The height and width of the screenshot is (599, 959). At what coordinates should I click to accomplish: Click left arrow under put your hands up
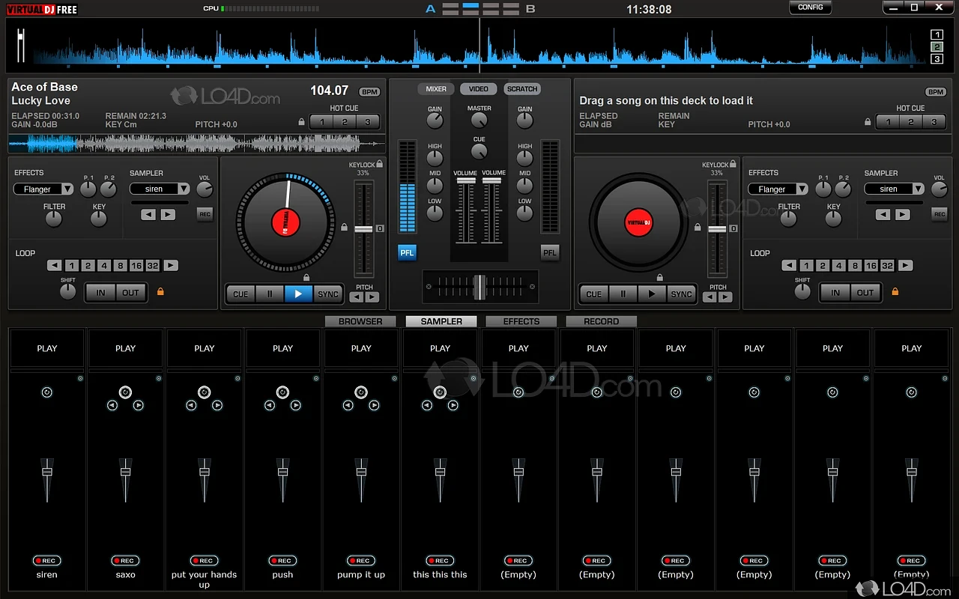coord(191,406)
